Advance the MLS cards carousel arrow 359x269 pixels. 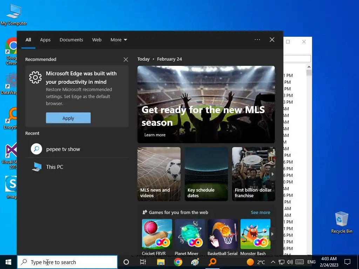pos(272,174)
